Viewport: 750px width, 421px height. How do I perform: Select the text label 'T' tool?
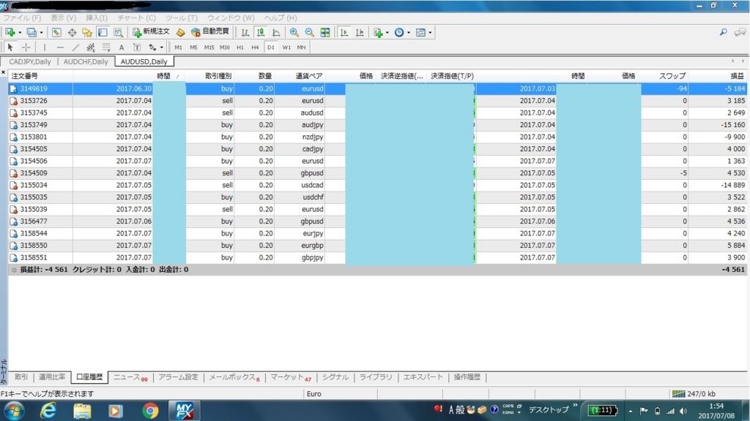137,48
